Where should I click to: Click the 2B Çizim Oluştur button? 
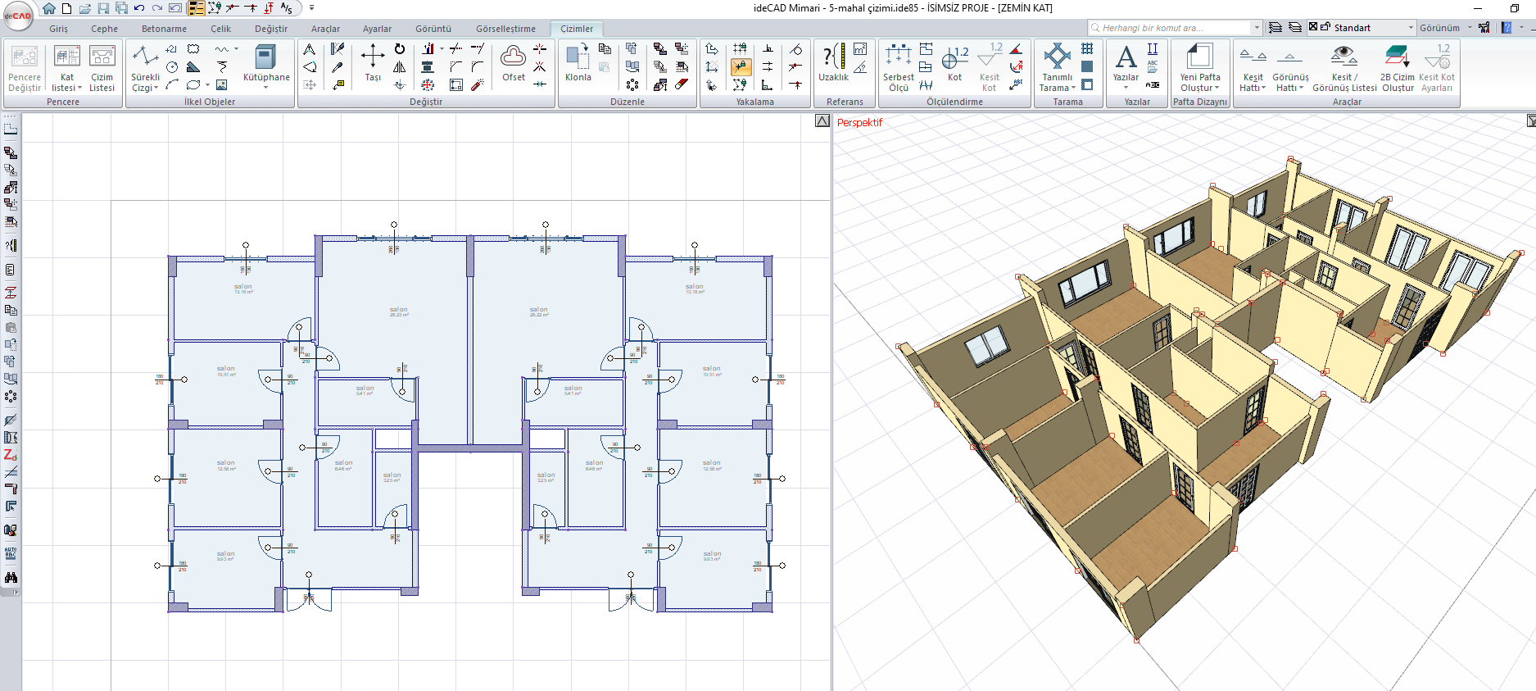1397,67
